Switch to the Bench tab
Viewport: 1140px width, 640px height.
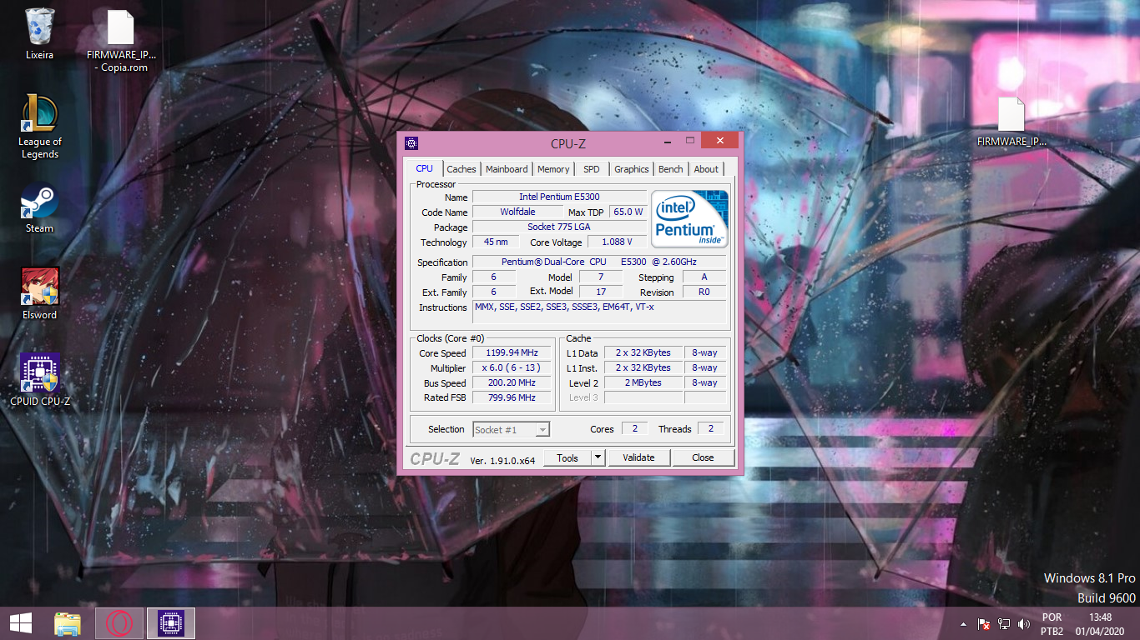[x=671, y=169]
